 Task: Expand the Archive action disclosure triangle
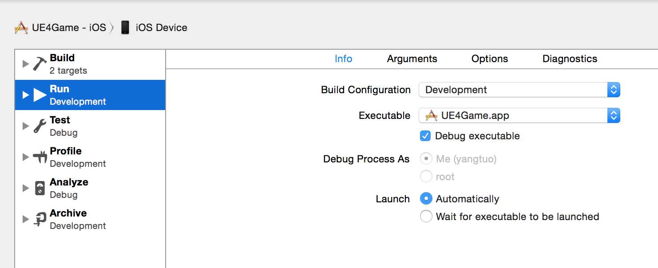(26, 219)
